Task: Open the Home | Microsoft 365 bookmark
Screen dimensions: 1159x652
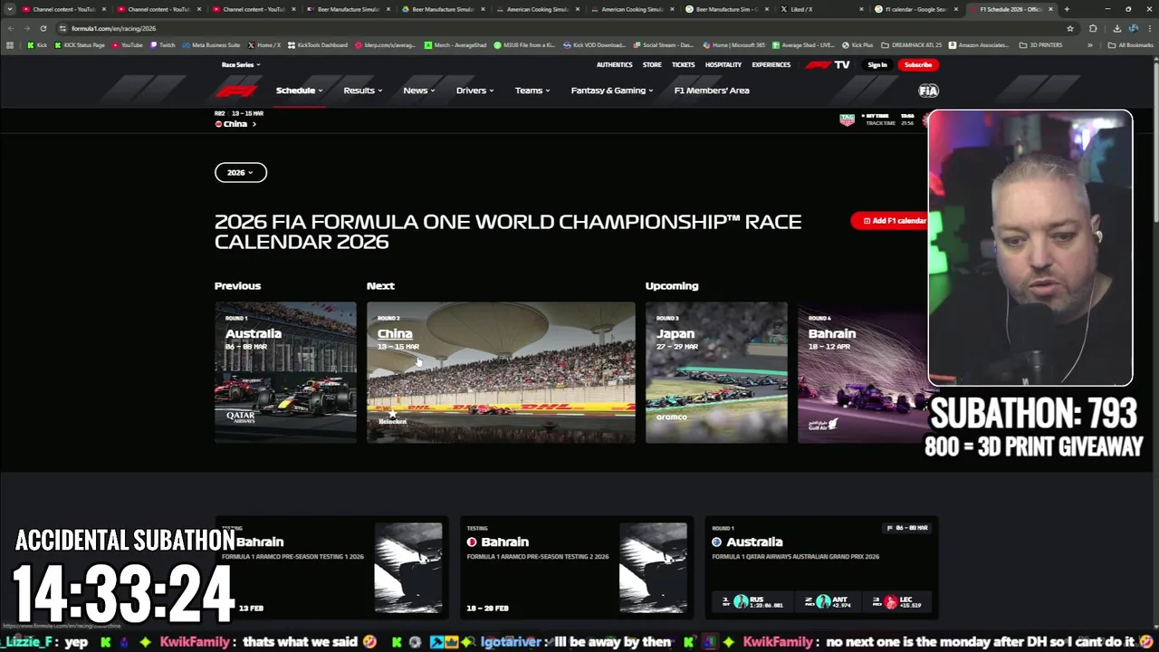Action: (733, 44)
